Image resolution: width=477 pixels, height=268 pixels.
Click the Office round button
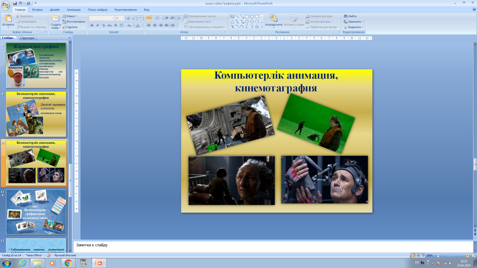(x=5, y=5)
